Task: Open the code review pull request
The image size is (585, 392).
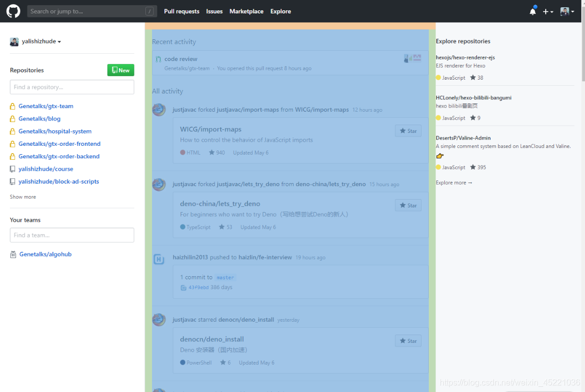Action: point(181,59)
